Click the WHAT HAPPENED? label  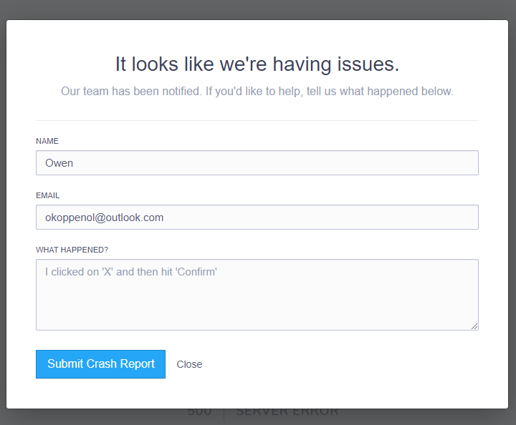[x=72, y=250]
